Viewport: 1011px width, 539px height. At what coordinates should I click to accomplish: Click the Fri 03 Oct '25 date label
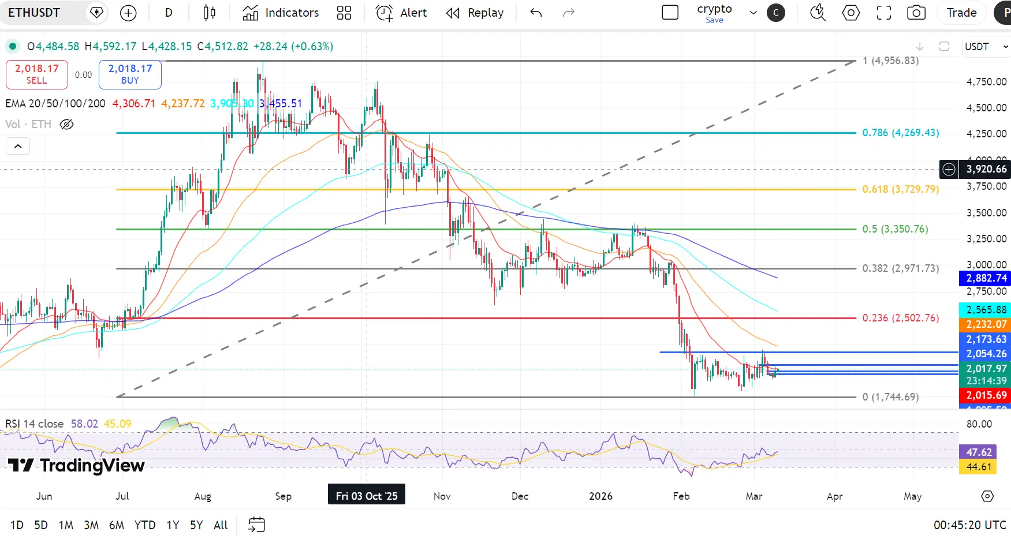367,496
